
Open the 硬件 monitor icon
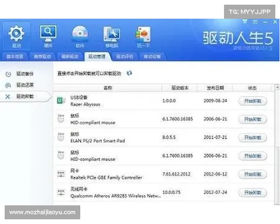(x=48, y=35)
